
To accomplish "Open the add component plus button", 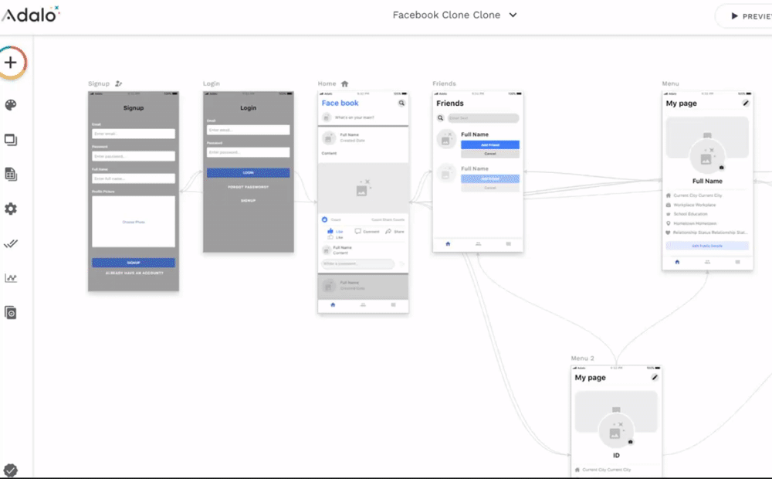I will click(11, 63).
